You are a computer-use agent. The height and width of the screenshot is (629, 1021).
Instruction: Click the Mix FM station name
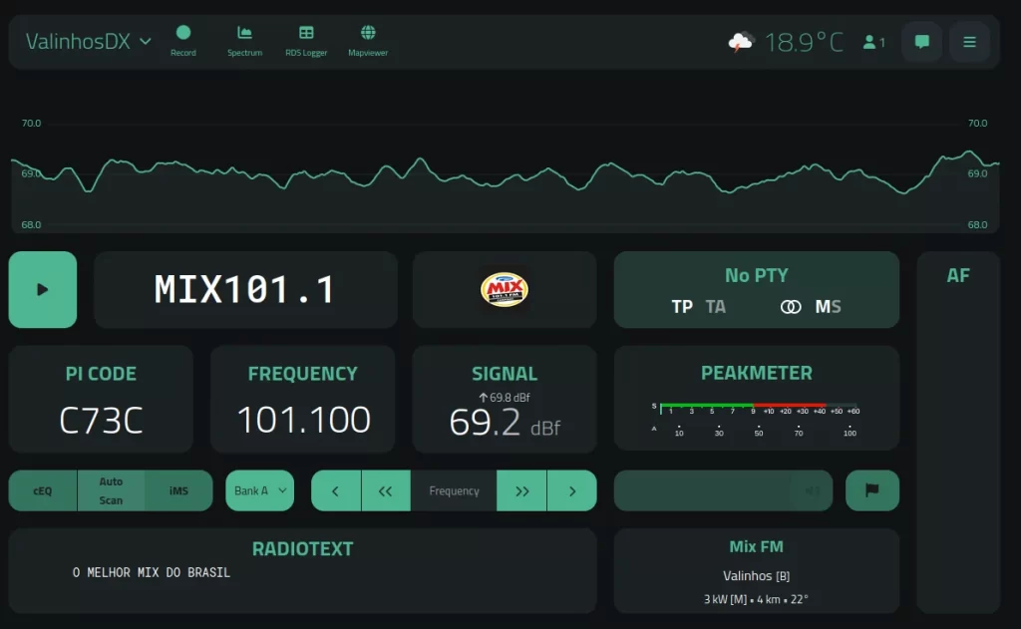[x=757, y=547]
